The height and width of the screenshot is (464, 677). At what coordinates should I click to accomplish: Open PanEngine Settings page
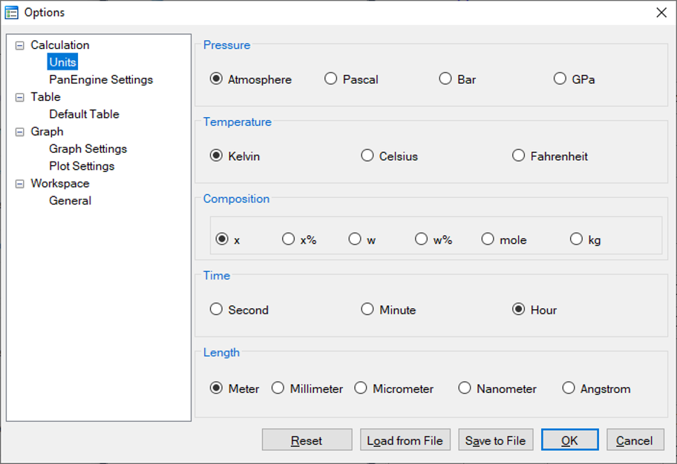[101, 79]
